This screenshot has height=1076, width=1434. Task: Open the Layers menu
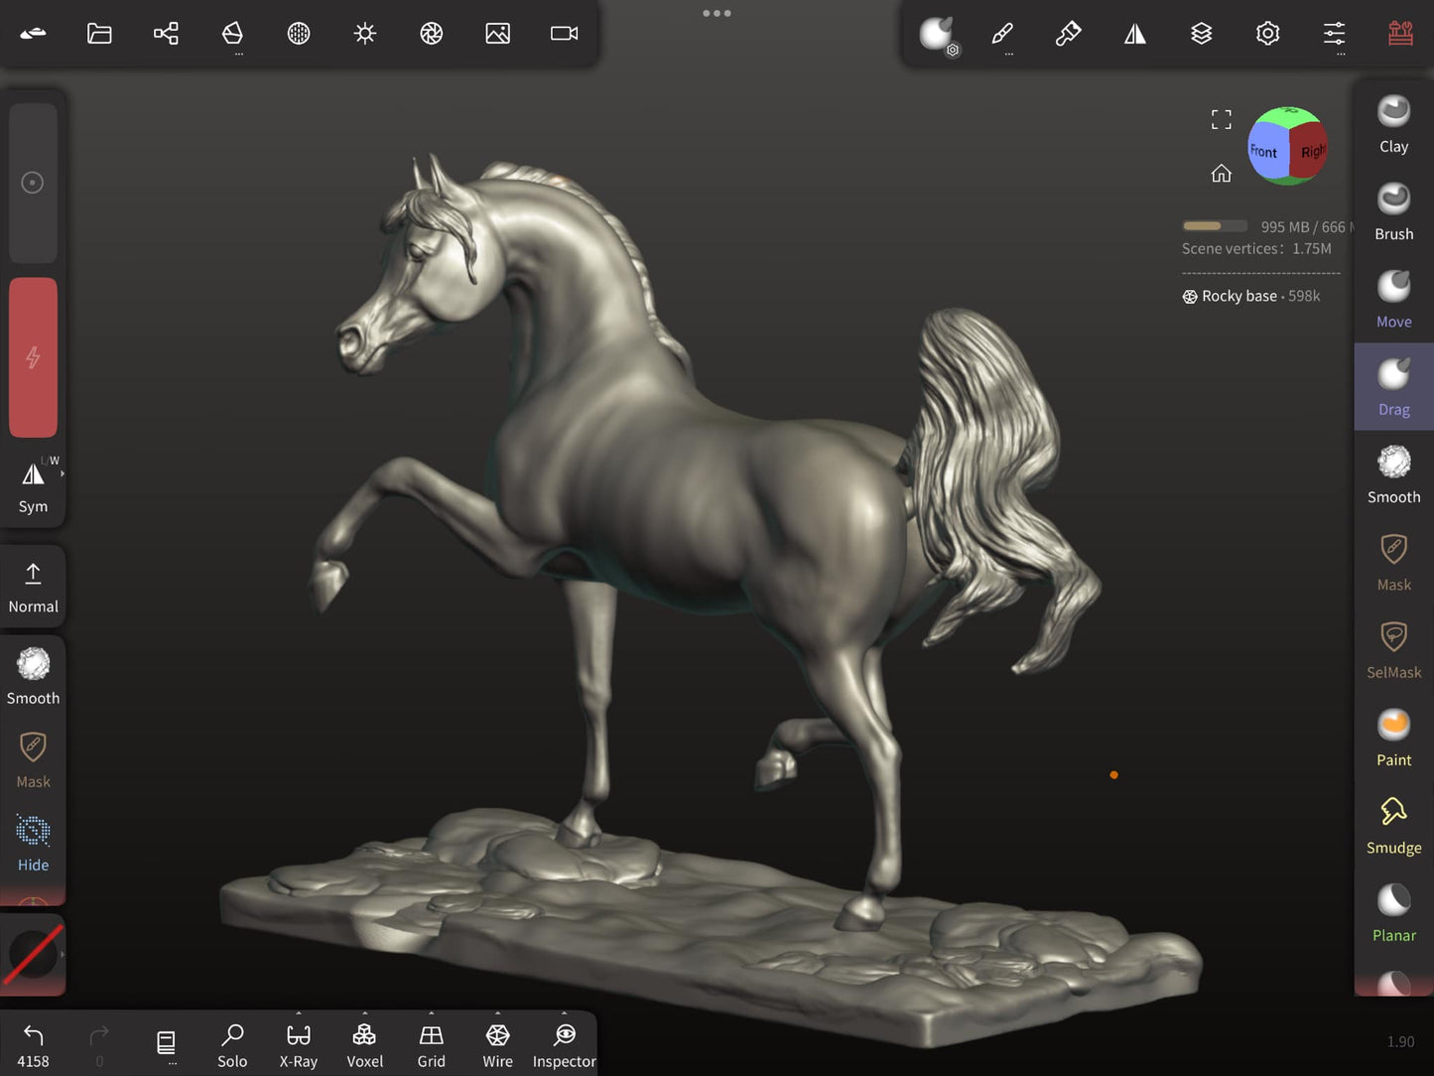tap(1201, 34)
